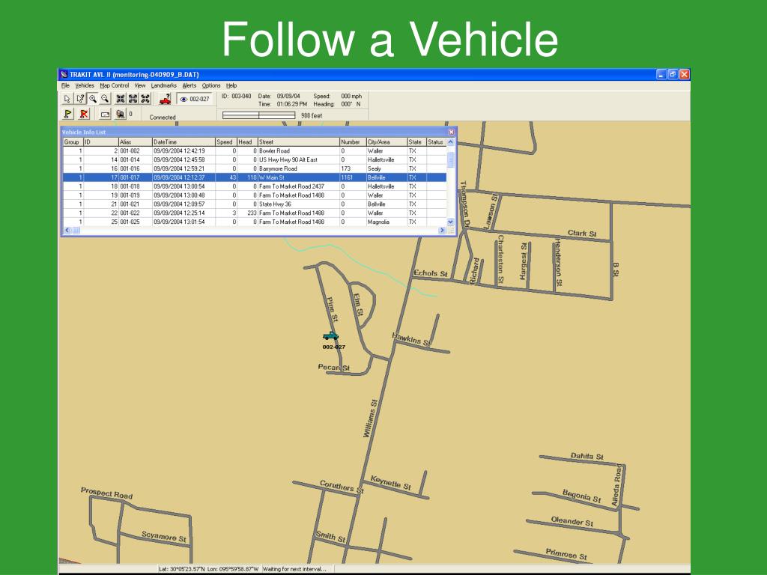Click the first of three map-extent arrow icons
767x575 pixels.
(x=121, y=100)
